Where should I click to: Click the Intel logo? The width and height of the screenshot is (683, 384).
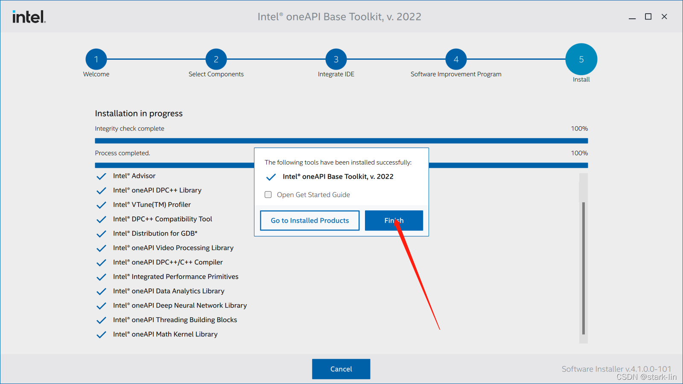click(x=28, y=16)
